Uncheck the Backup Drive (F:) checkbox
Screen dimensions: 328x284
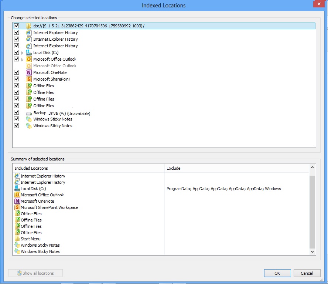[x=16, y=112]
